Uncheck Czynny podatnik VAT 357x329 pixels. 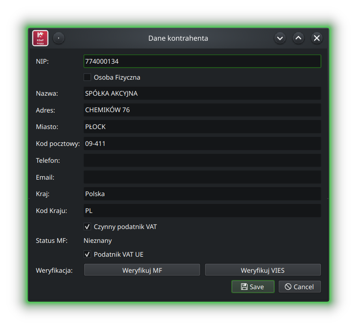click(88, 226)
